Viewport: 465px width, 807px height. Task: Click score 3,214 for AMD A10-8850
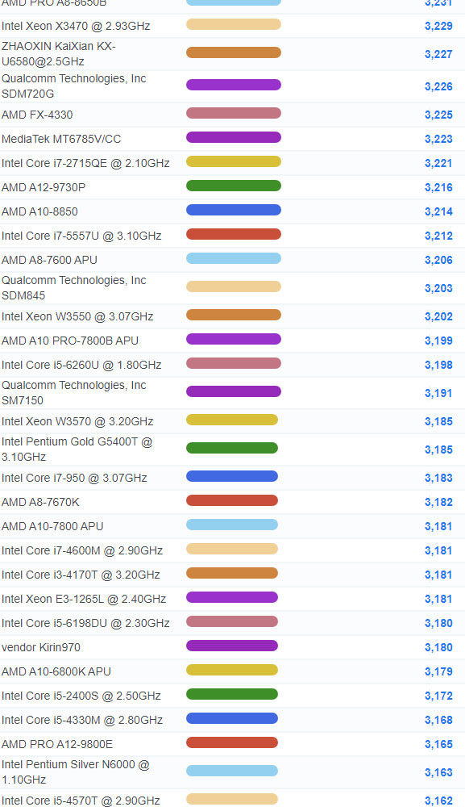(438, 211)
